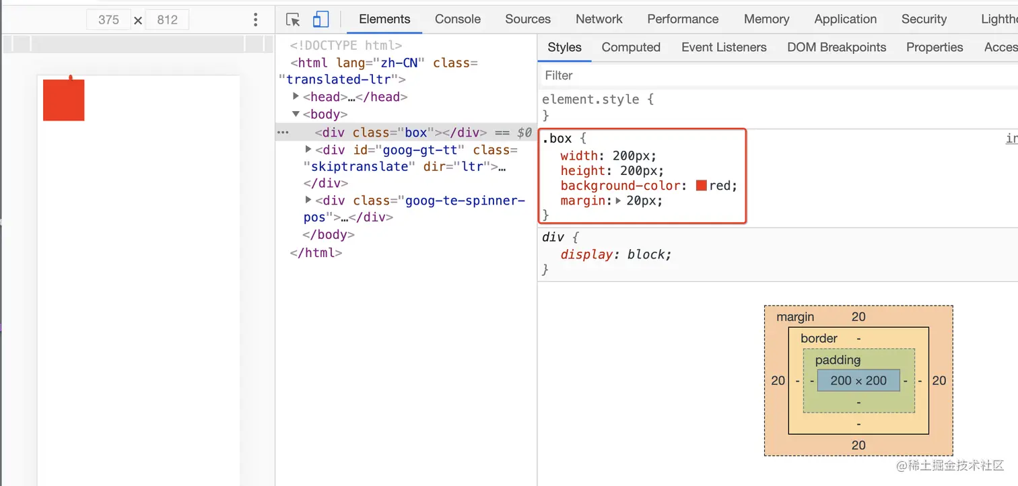Viewport: 1018px width, 486px height.
Task: Show the Computed styles tab
Action: click(x=631, y=47)
